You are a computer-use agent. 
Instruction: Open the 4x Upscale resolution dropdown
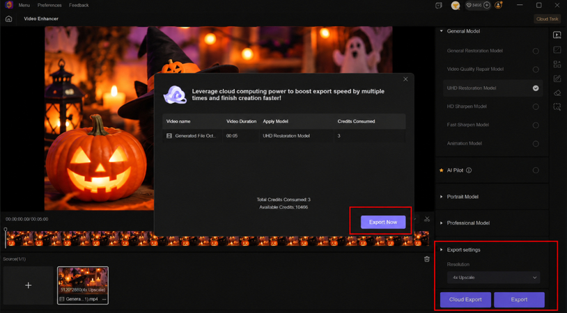click(494, 278)
